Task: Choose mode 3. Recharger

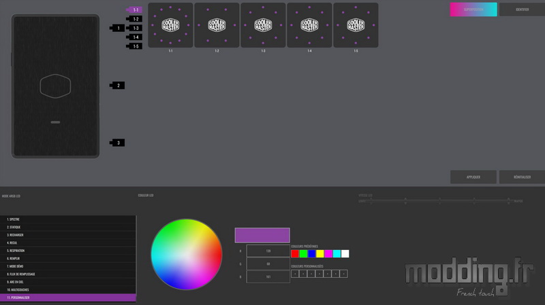Action: coord(68,234)
